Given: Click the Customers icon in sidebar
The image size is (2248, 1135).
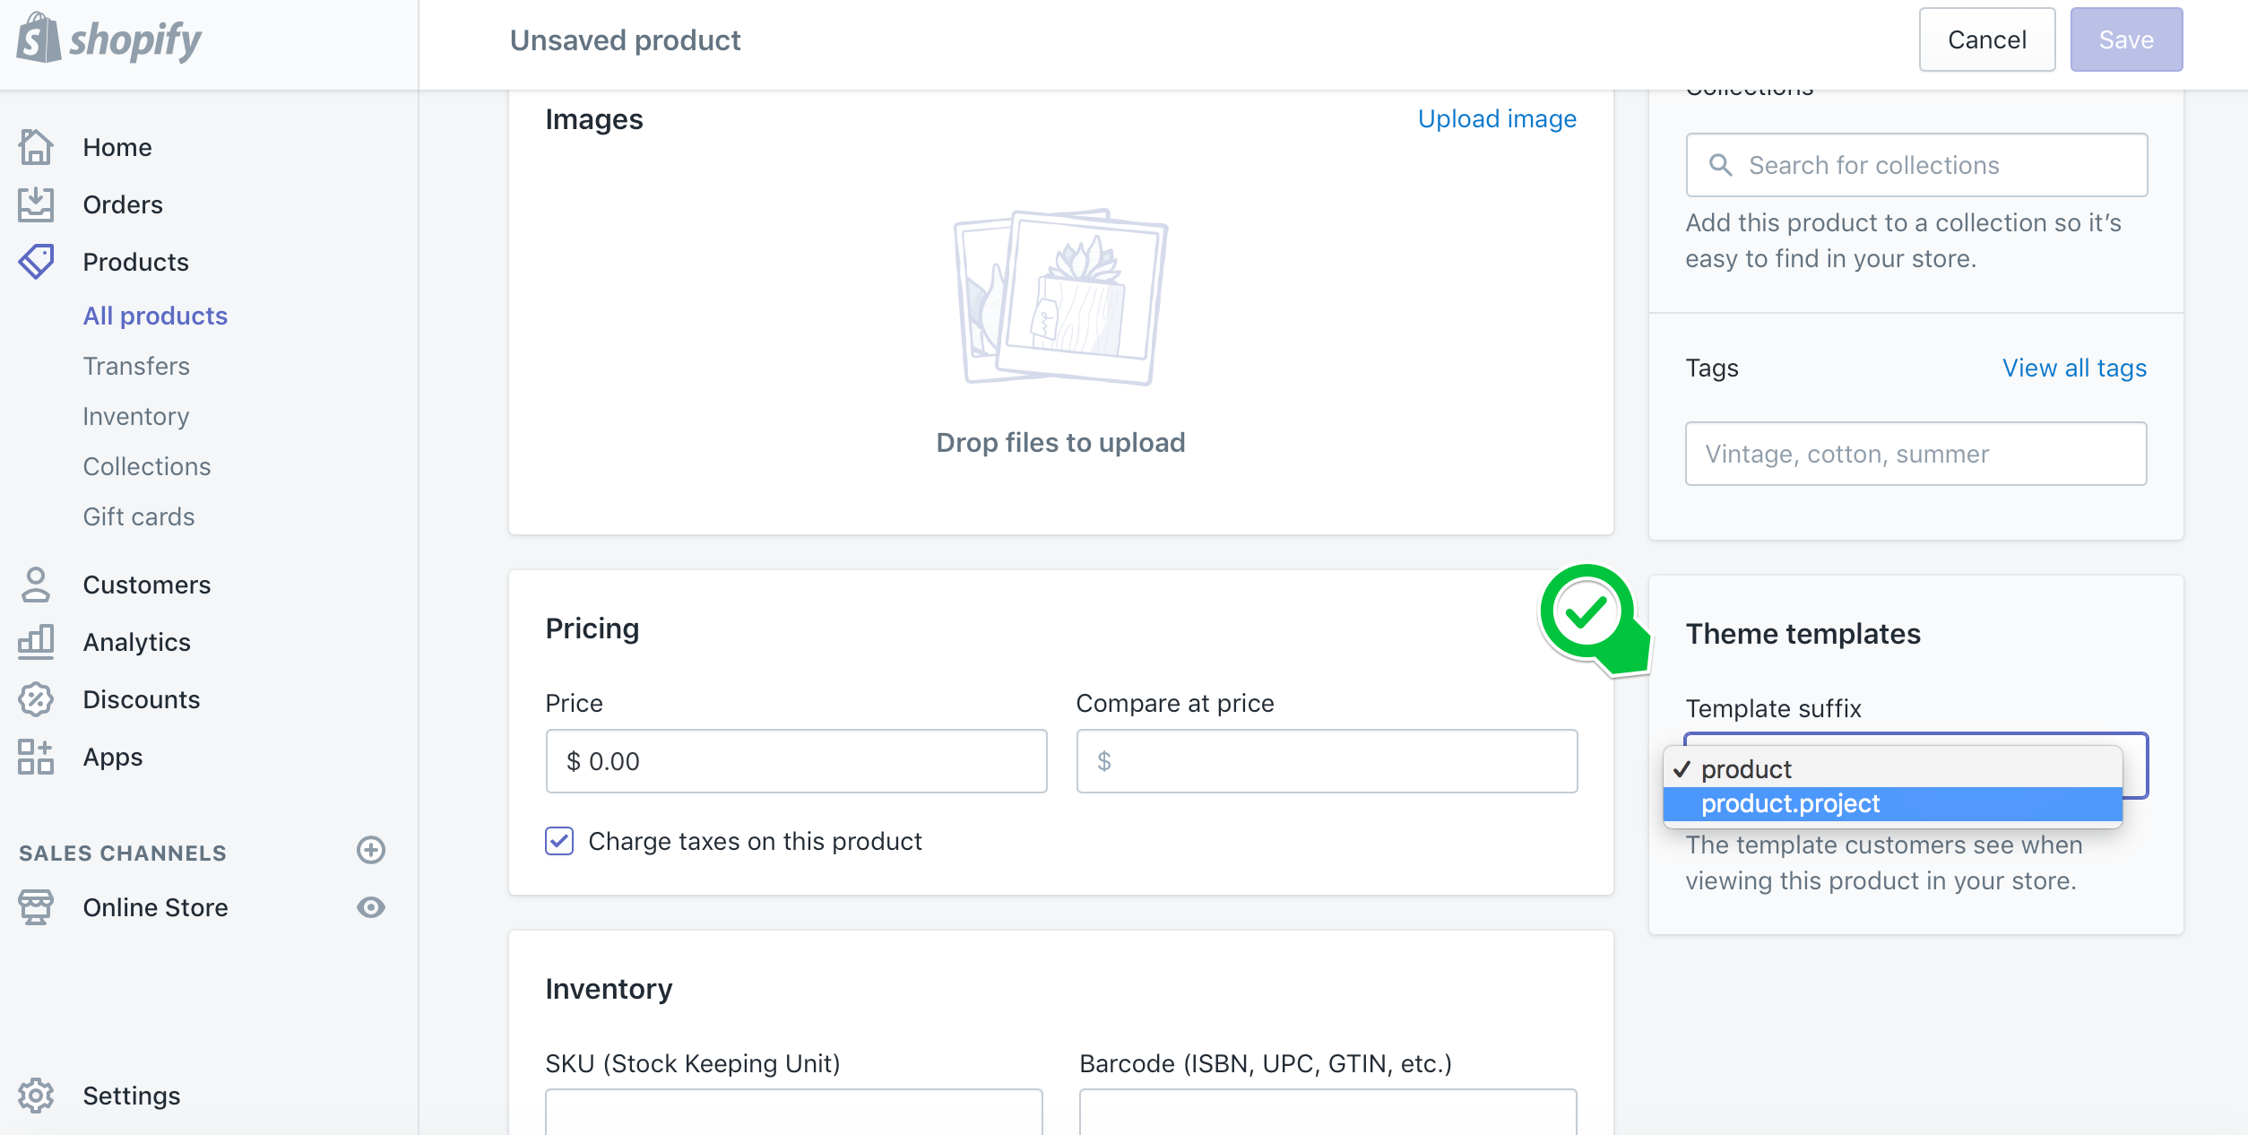Looking at the screenshot, I should pos(36,584).
